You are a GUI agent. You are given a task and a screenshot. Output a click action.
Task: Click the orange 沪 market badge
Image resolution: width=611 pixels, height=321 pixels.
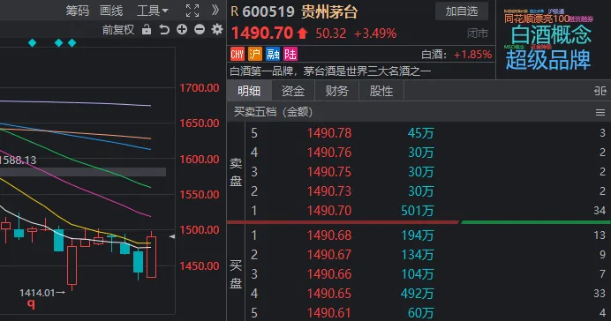(255, 54)
